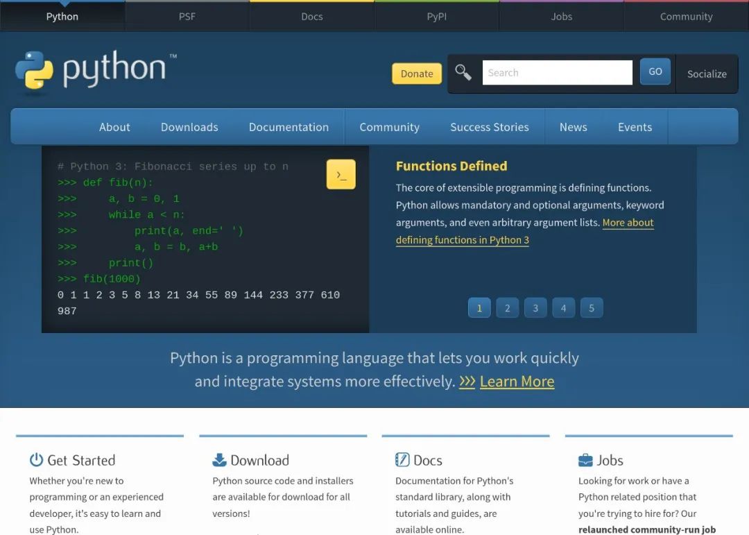
Task: Click the relaunched community-run job link
Action: pos(647,529)
